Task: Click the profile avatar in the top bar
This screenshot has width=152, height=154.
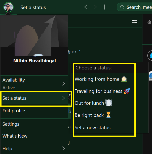Action: coord(8,7)
